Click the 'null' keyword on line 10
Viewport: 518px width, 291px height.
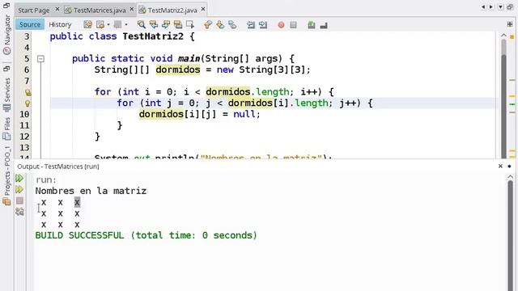[x=244, y=114]
